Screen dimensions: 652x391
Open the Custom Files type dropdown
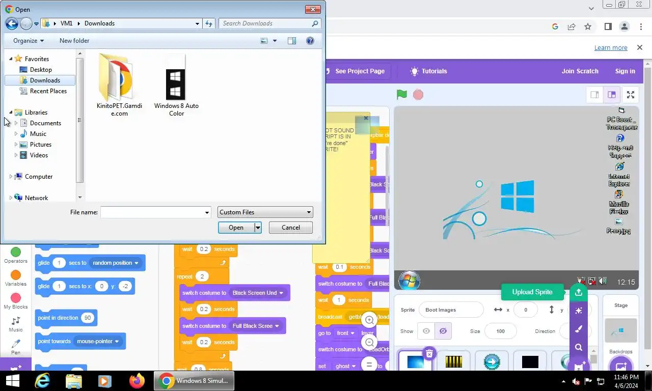coord(265,212)
